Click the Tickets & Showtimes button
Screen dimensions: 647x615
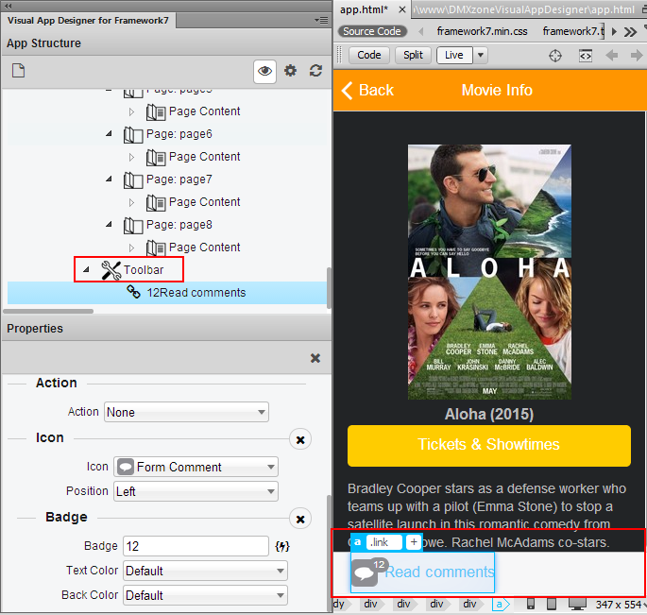pyautogui.click(x=489, y=445)
